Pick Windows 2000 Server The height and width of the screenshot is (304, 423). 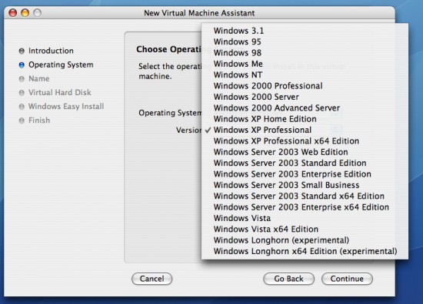point(305,97)
